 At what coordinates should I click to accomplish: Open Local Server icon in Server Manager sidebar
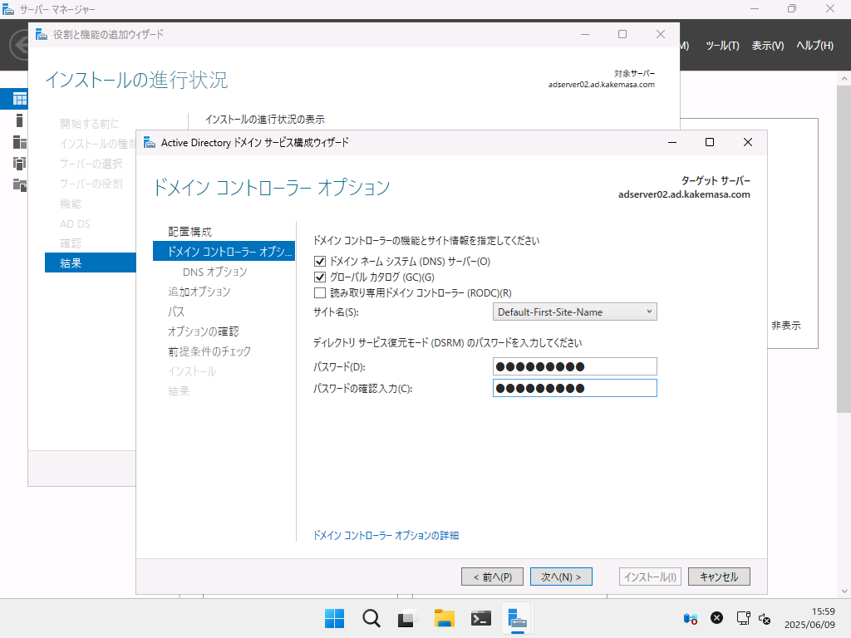[20, 120]
